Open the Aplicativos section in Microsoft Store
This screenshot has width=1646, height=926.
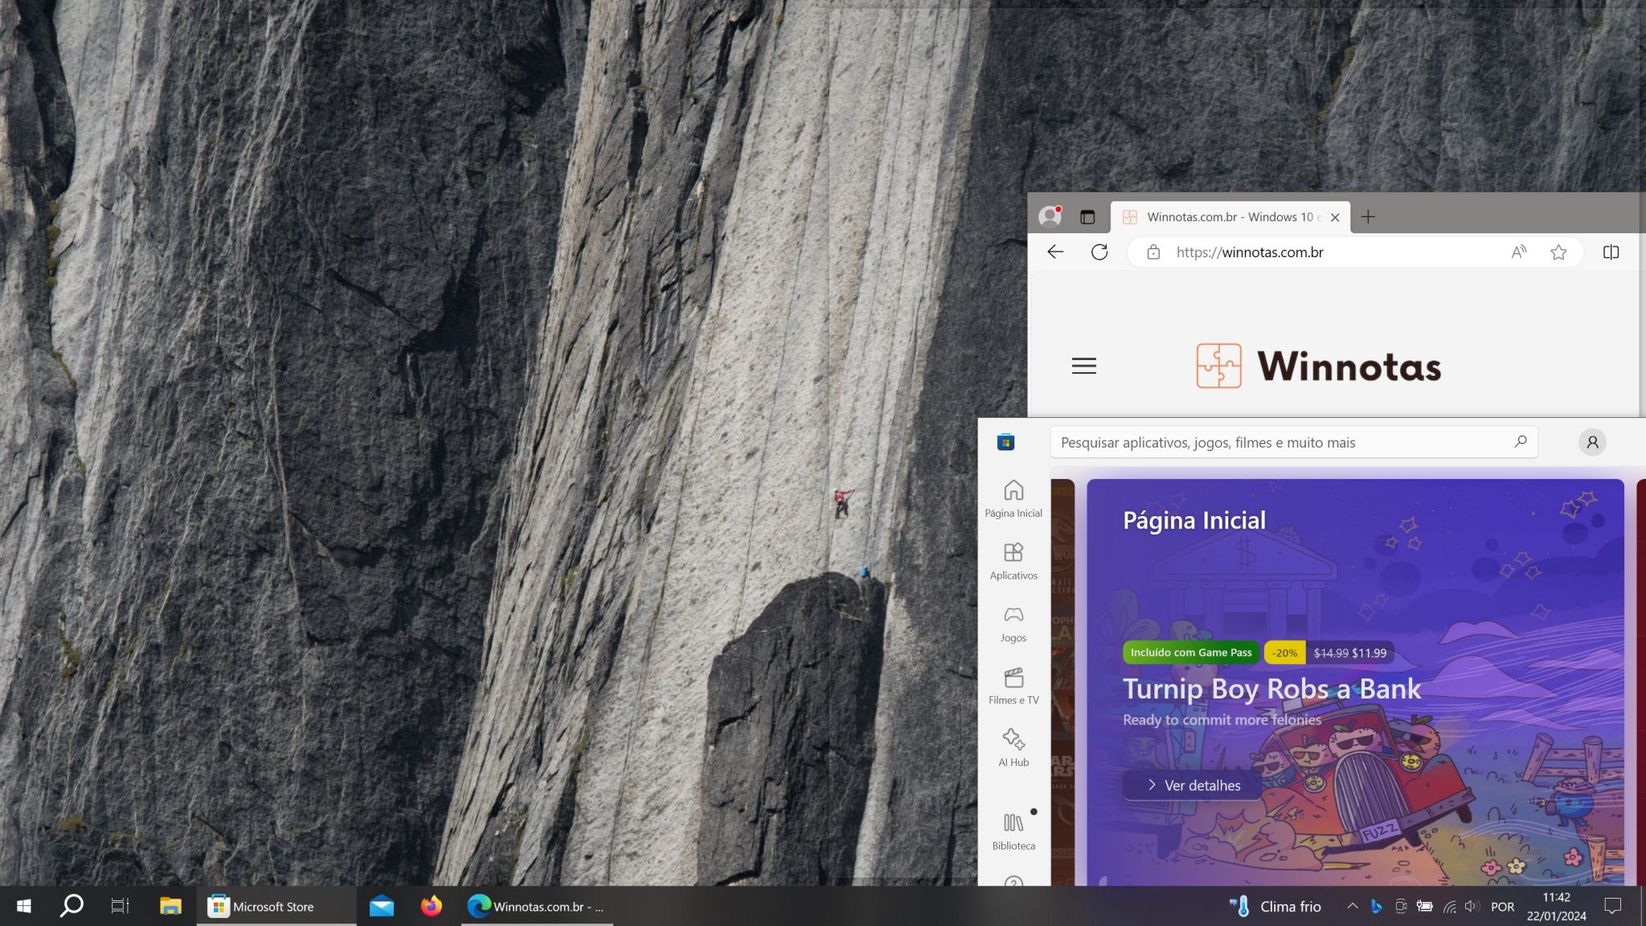point(1013,560)
